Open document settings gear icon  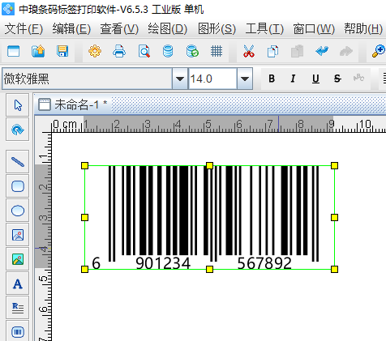coord(95,51)
